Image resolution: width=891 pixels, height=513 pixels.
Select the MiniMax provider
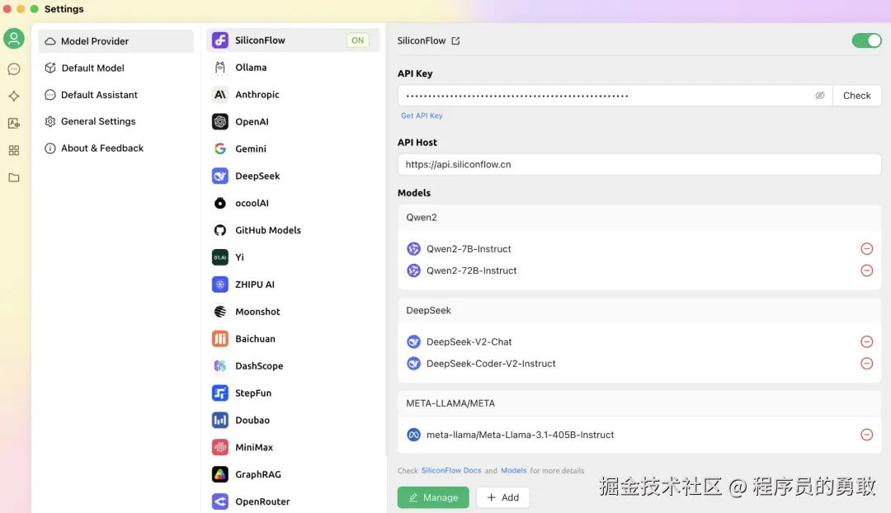point(292,447)
